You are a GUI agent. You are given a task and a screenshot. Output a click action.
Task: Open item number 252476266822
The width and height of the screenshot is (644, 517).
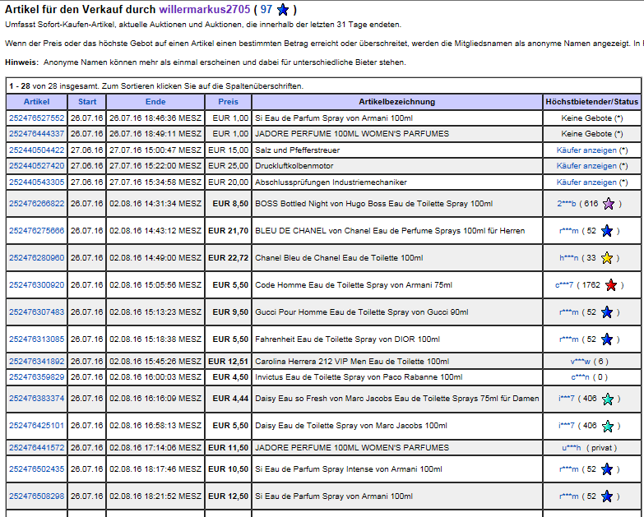click(x=36, y=204)
